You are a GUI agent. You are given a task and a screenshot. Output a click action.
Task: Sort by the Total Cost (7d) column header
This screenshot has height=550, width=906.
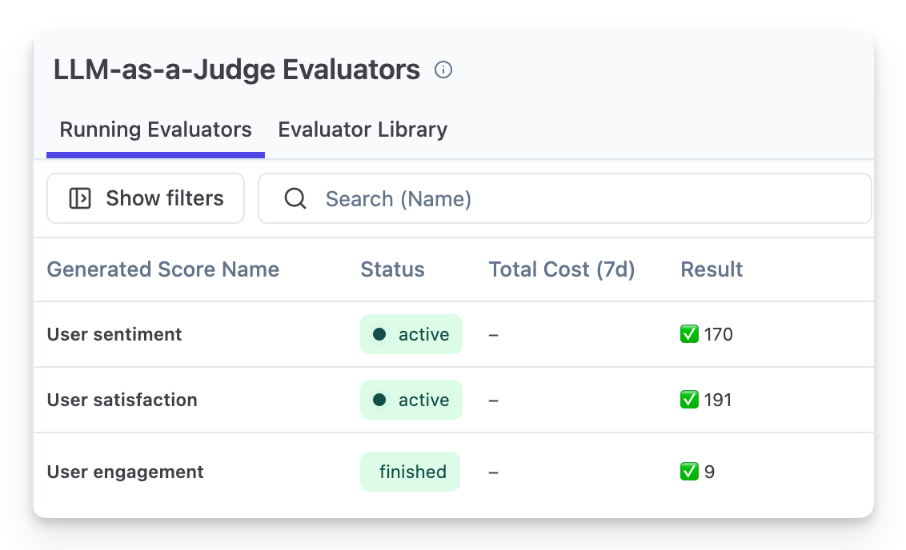(562, 269)
